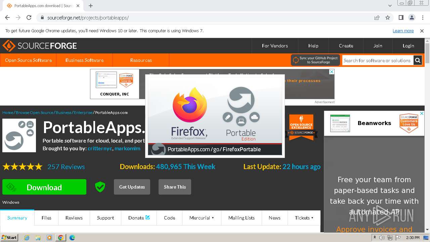Click Join in top navigation
Screen dimensions: 430x242
378,46
